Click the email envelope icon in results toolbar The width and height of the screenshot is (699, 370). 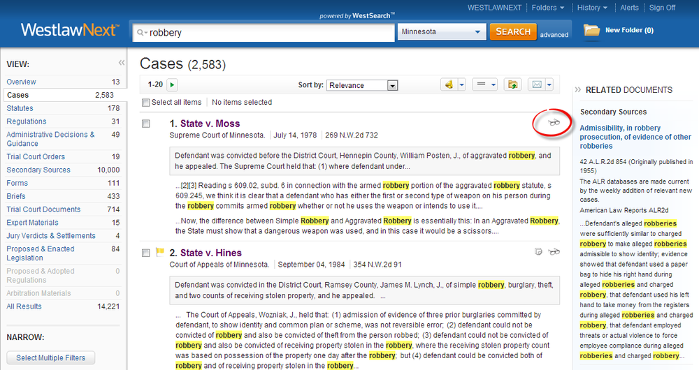click(x=537, y=84)
